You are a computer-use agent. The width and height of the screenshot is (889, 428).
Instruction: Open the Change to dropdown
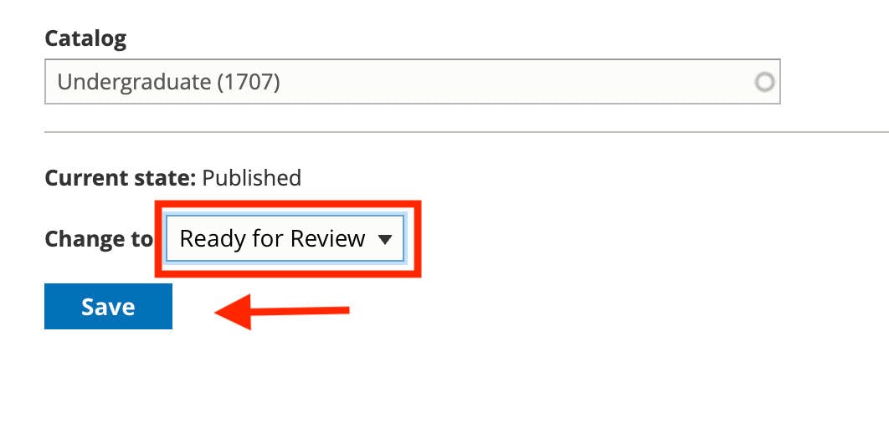285,238
